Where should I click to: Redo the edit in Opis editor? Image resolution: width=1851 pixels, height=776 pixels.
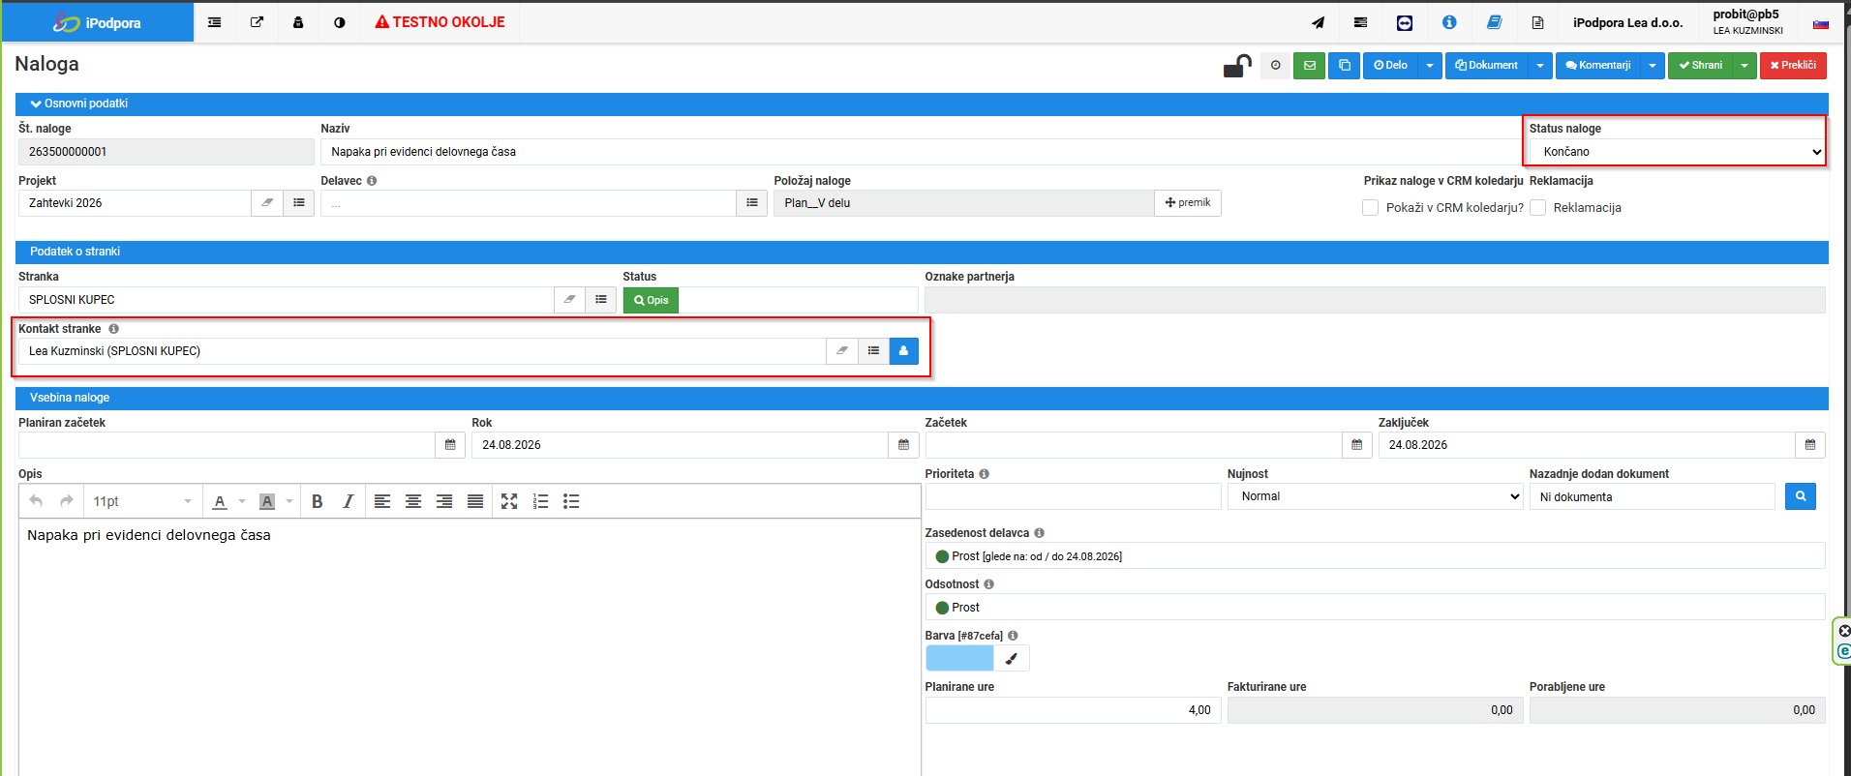point(67,501)
